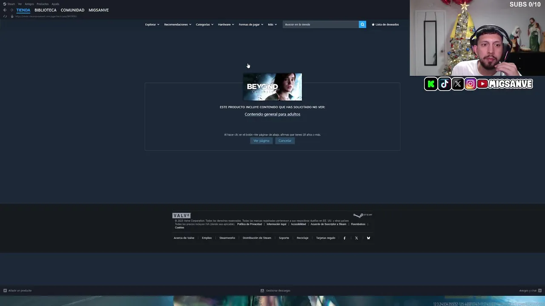Viewport: 545px width, 306px height.
Task: Open the Reciclaje footer link
Action: point(302,238)
